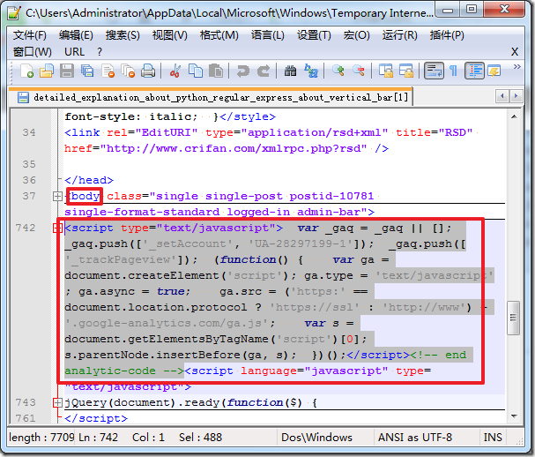535x457 pixels.
Task: Redo action arrow icon
Action: tap(263, 71)
